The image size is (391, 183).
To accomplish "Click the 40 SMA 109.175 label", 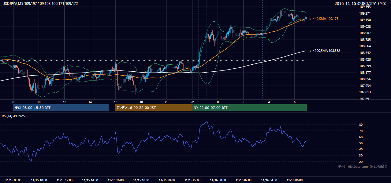I will pyautogui.click(x=324, y=19).
